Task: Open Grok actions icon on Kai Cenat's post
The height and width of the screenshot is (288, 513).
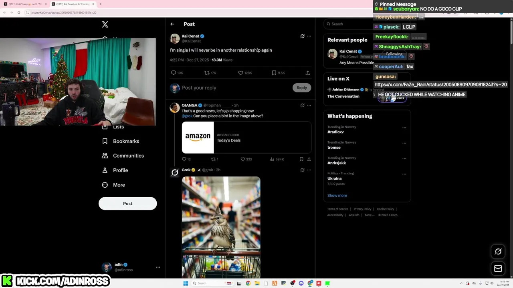Action: [303, 36]
